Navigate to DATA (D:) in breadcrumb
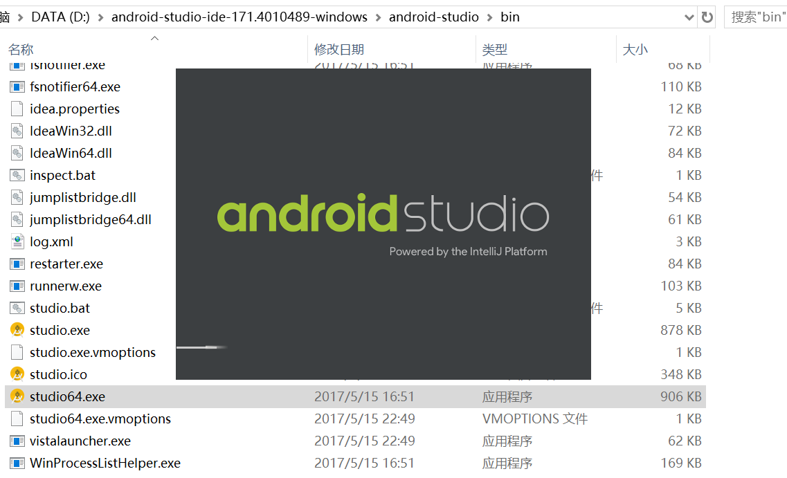This screenshot has height=478, width=787. 60,17
